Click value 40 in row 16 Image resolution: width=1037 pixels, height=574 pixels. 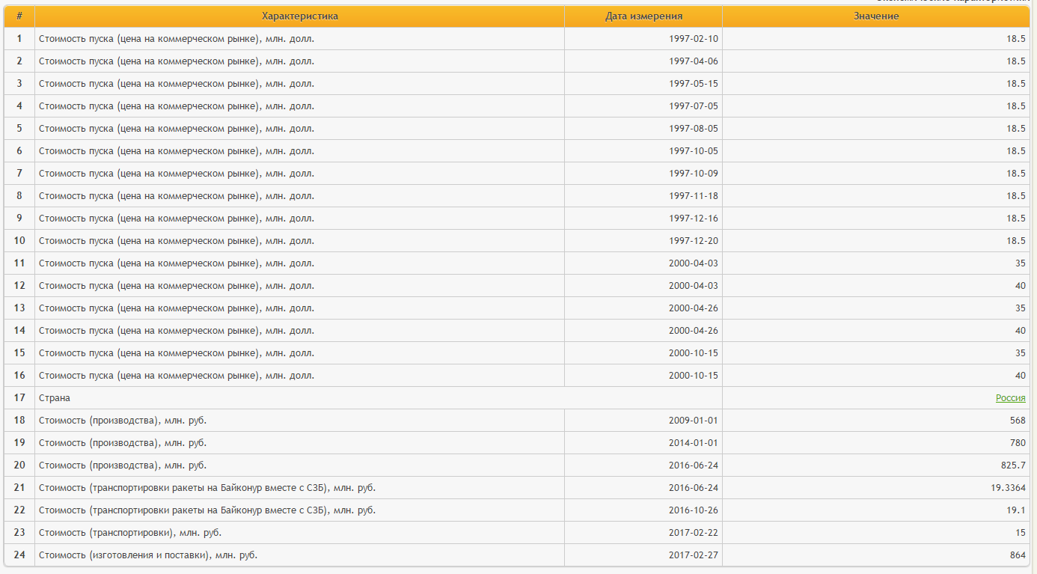(1021, 376)
